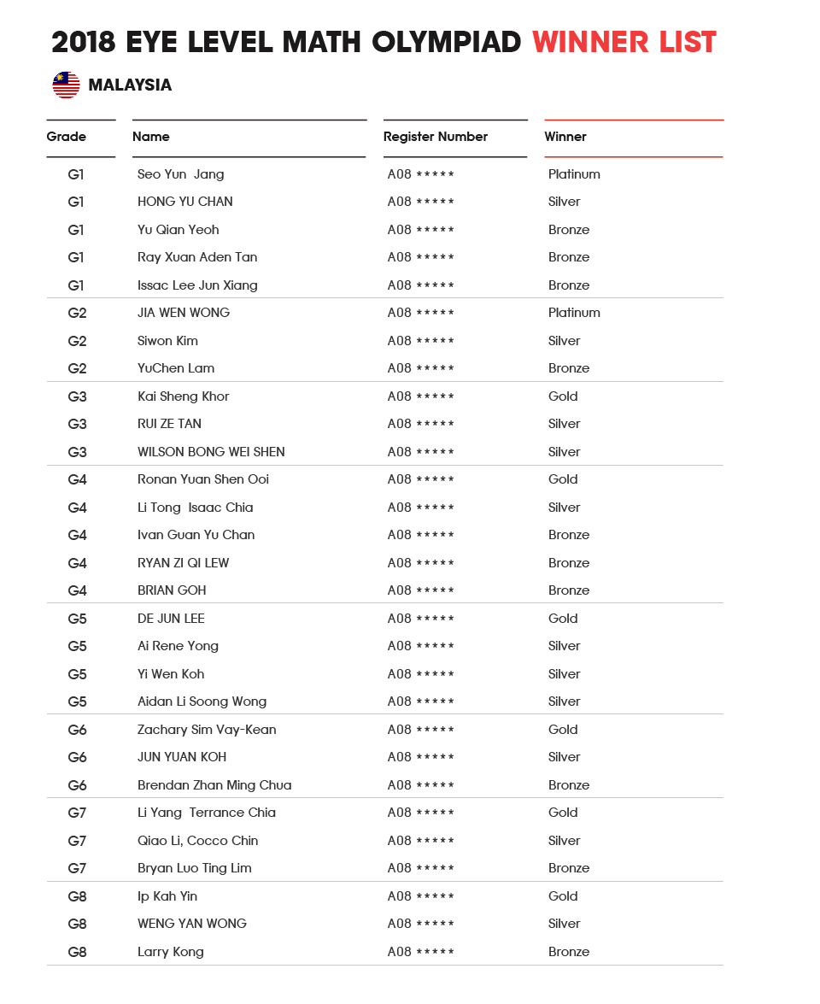Select the name Ip Kah Yin
The image size is (820, 1004).
click(167, 896)
